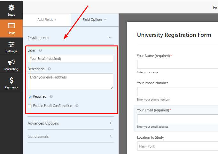Open the Payments dollar icon

11,81
